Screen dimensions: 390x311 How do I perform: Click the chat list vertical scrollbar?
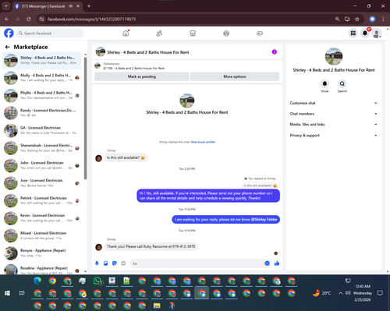(85, 118)
